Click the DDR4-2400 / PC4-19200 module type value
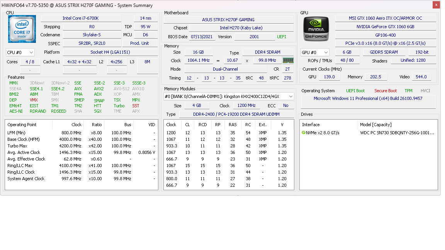Screen dimensions: 445x250 click(x=236, y=114)
